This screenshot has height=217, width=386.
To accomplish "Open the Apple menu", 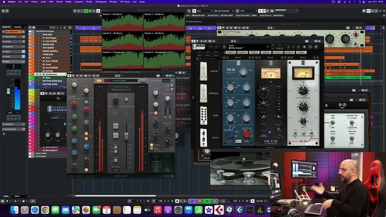I will 4,2.
